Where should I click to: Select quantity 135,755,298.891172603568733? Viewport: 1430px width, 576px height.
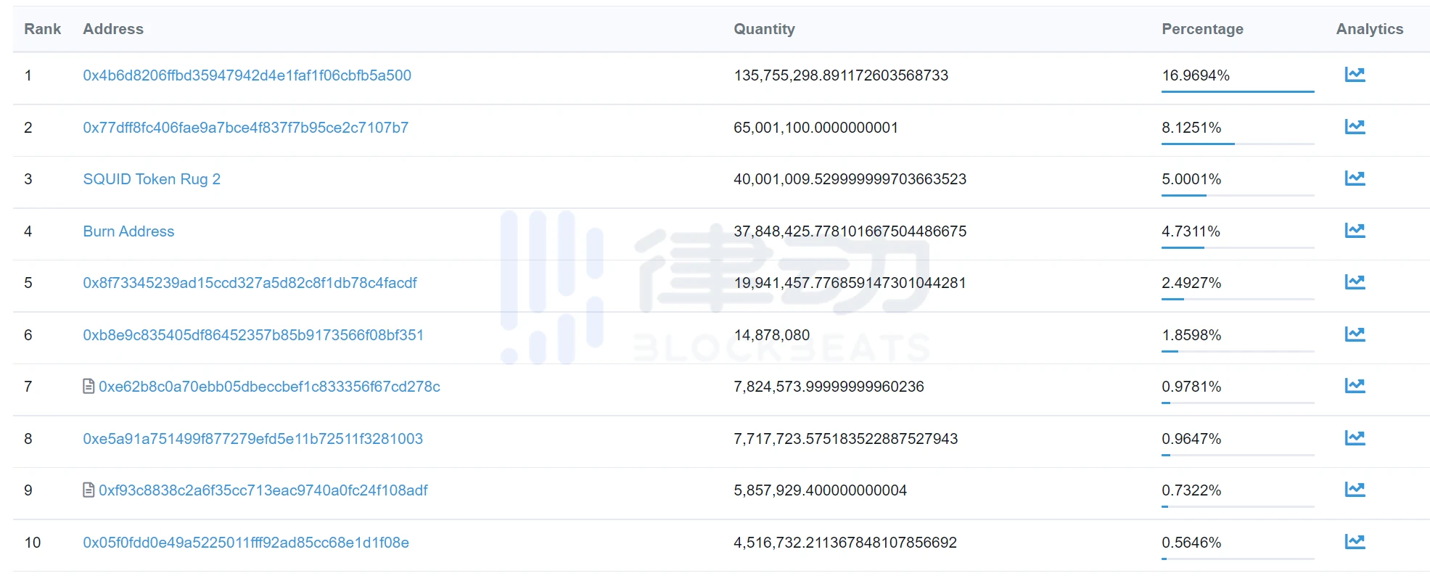coord(841,75)
